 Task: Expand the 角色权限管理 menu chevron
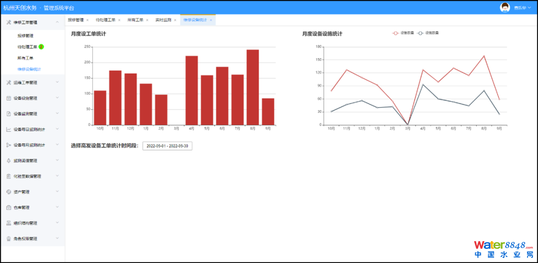pos(57,239)
